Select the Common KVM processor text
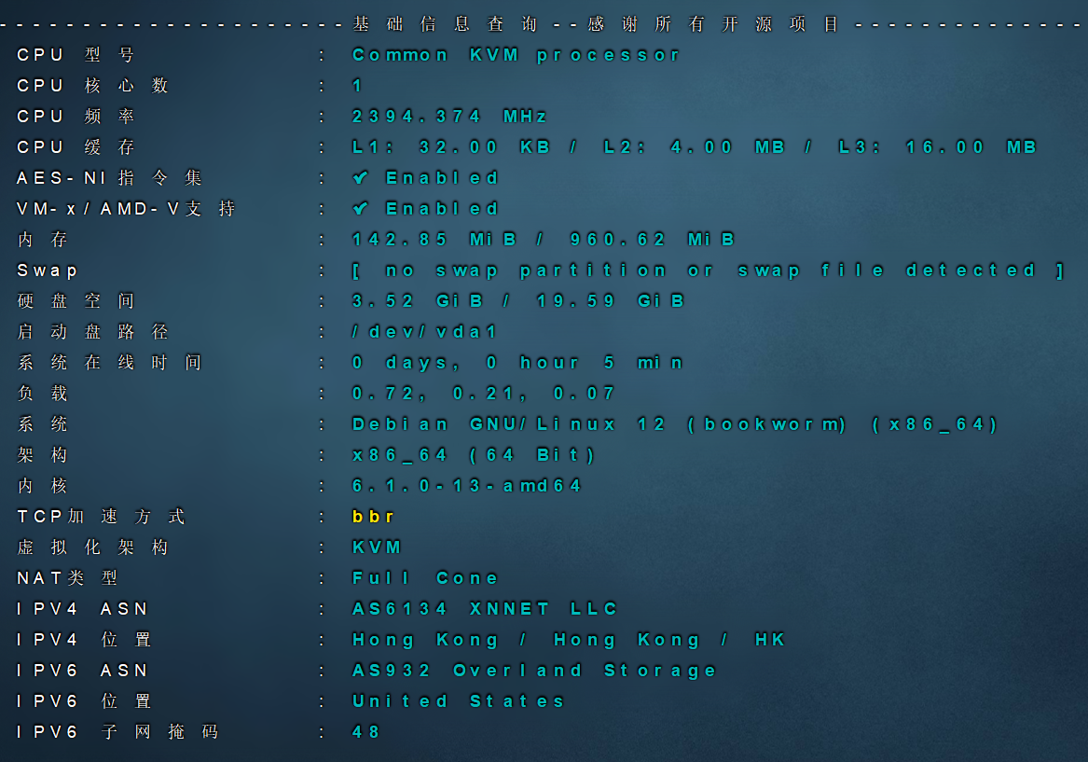Screen dimensions: 1088x762 [516, 54]
